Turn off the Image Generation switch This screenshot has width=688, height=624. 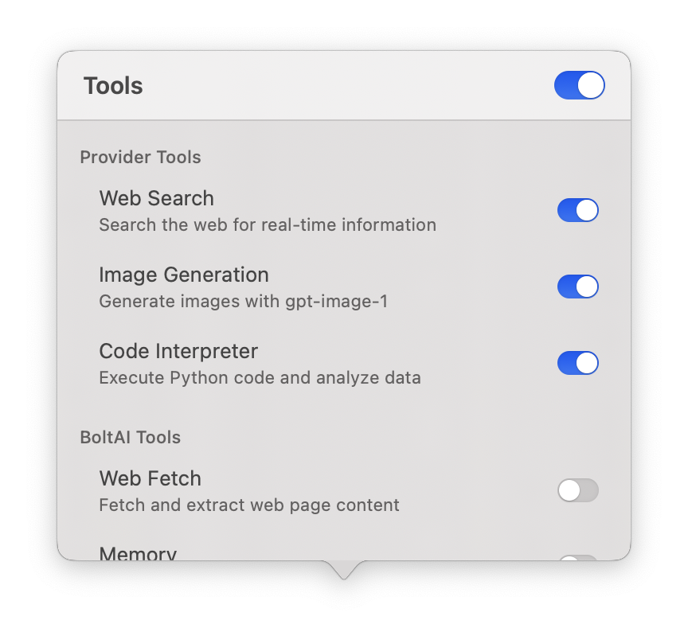click(x=577, y=287)
